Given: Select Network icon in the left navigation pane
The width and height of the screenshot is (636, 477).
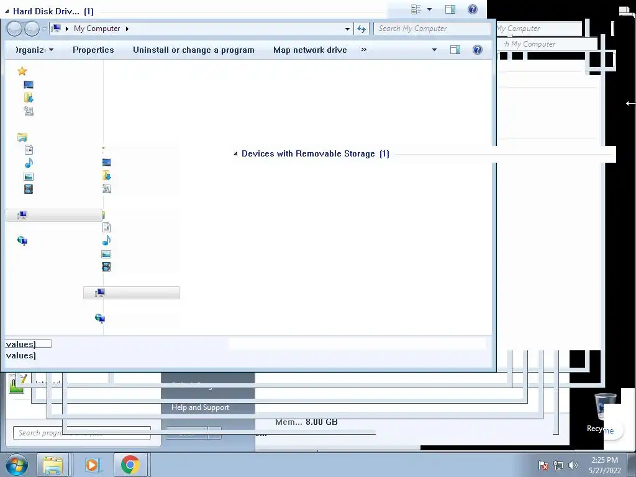Looking at the screenshot, I should 22,241.
